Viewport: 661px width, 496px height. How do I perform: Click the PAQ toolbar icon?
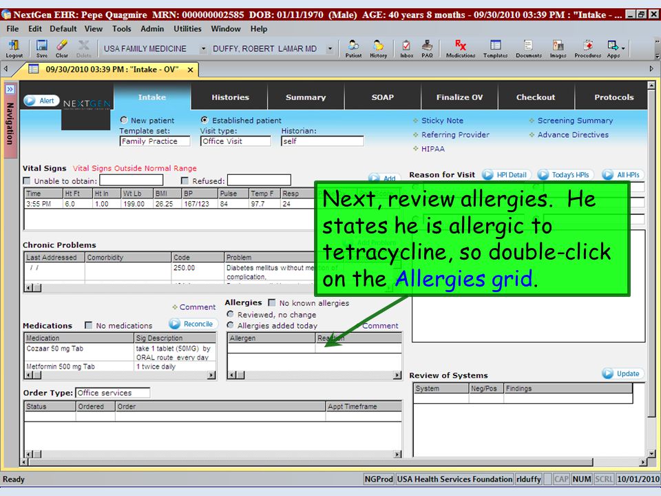point(427,48)
